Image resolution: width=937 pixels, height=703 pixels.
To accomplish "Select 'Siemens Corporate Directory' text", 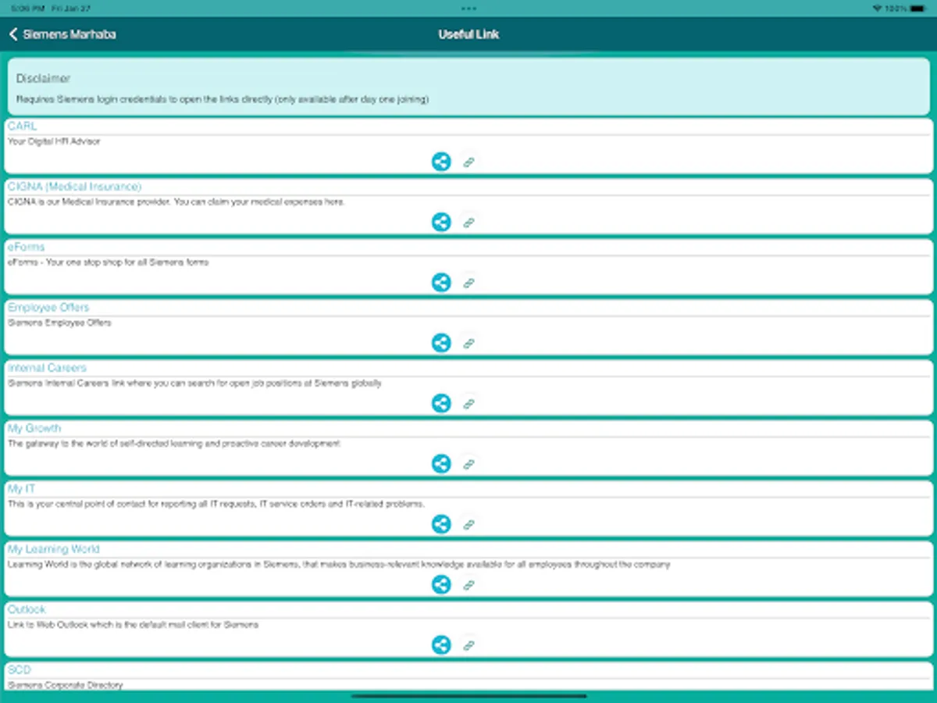I will [x=66, y=685].
